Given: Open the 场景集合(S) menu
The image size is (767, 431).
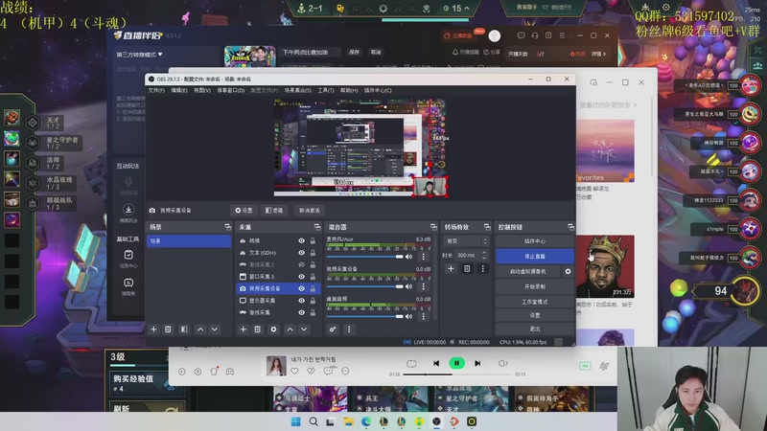Looking at the screenshot, I should [298, 90].
